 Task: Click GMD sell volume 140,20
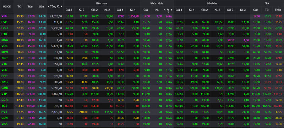(219, 88)
